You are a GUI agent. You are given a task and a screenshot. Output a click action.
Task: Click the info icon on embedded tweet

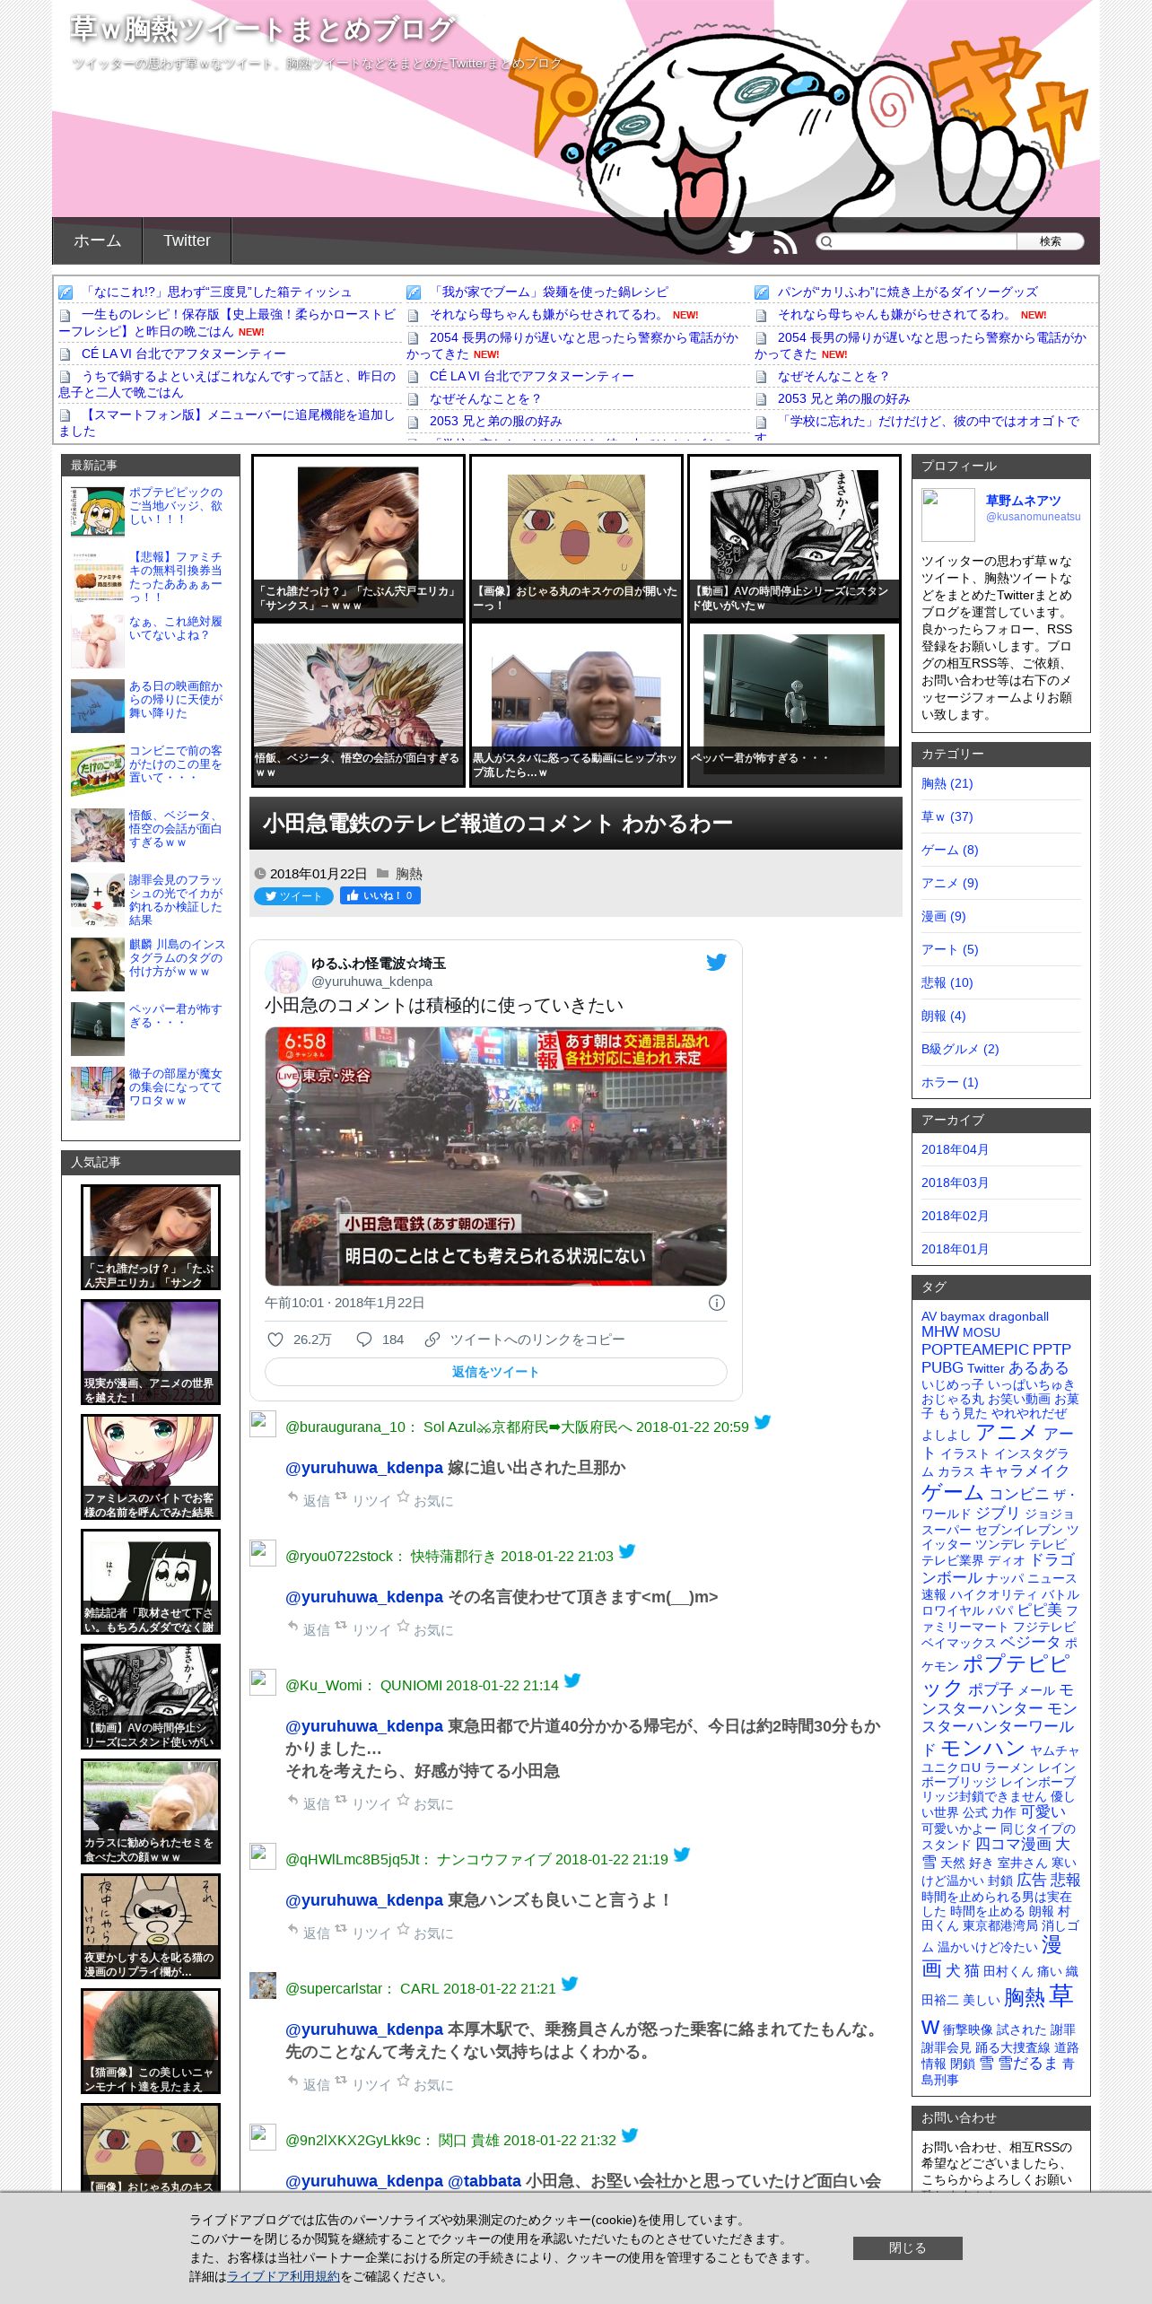coord(717,1303)
